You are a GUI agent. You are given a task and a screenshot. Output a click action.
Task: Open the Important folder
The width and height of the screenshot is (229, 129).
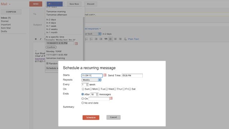[6, 25]
